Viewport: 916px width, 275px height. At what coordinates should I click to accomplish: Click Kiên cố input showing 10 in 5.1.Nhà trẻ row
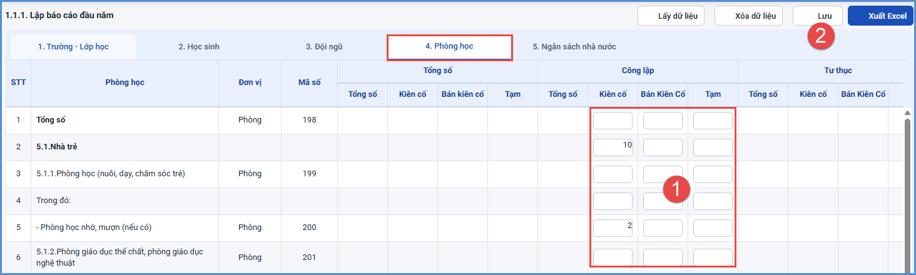point(613,147)
